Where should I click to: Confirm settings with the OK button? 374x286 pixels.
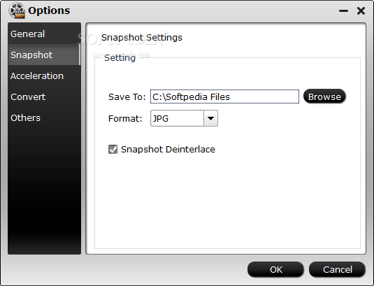275,269
